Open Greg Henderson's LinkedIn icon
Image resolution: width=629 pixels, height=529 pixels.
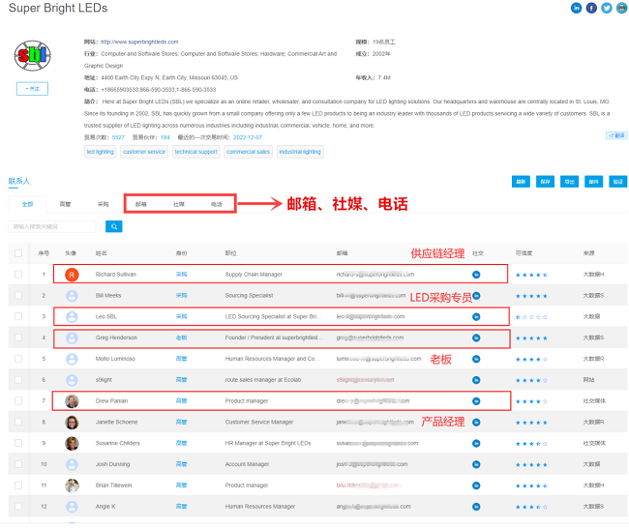476,338
